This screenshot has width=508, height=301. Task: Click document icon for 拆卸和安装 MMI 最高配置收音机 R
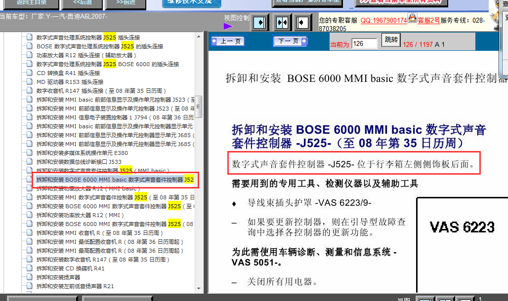30,251
